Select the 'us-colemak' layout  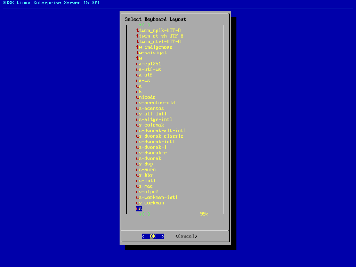click(150, 125)
